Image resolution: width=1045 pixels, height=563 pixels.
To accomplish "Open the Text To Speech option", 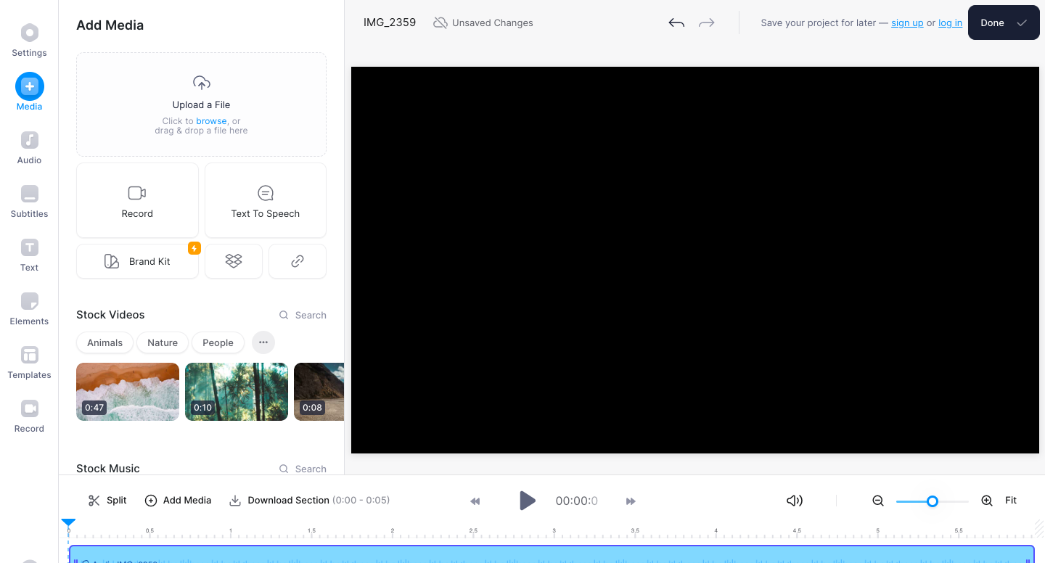I will tap(266, 200).
